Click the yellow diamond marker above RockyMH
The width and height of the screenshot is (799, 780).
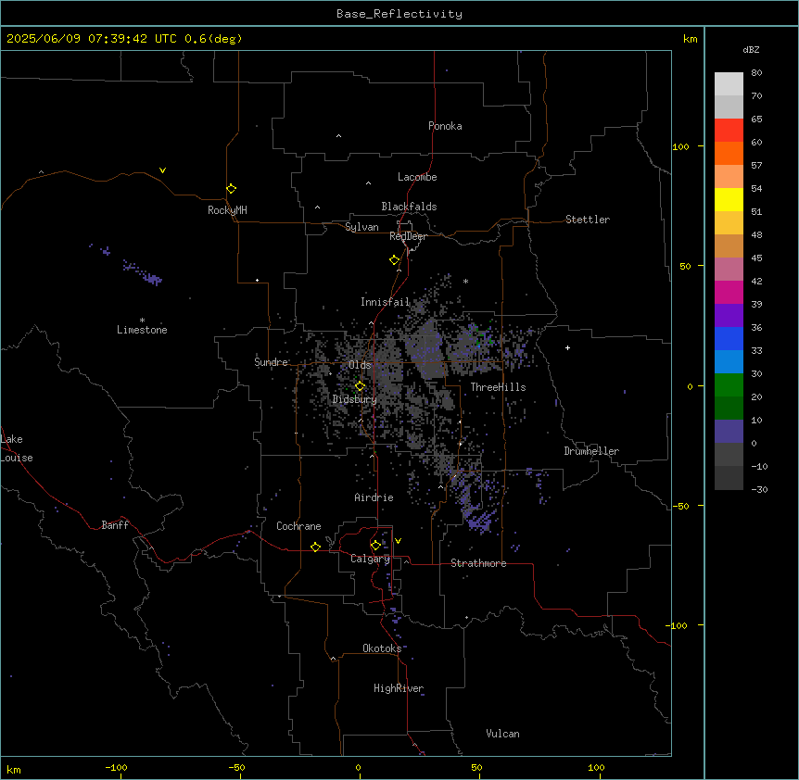pyautogui.click(x=232, y=189)
